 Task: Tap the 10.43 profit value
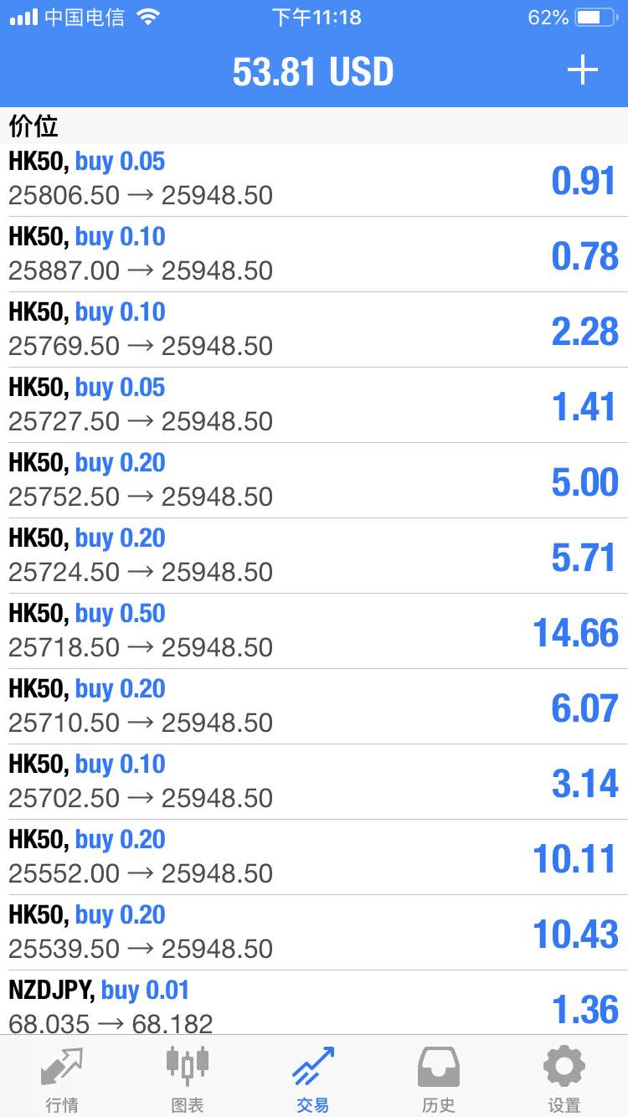point(576,934)
